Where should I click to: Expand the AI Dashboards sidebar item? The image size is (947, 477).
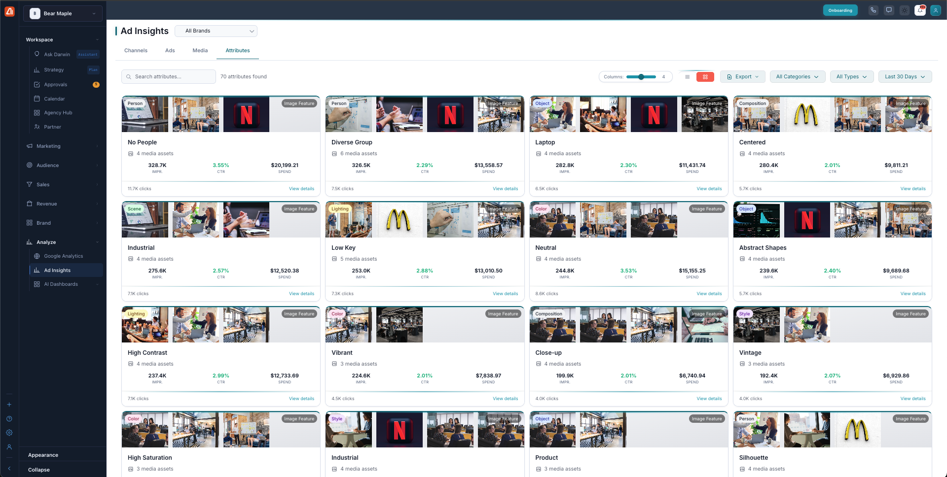click(67, 284)
